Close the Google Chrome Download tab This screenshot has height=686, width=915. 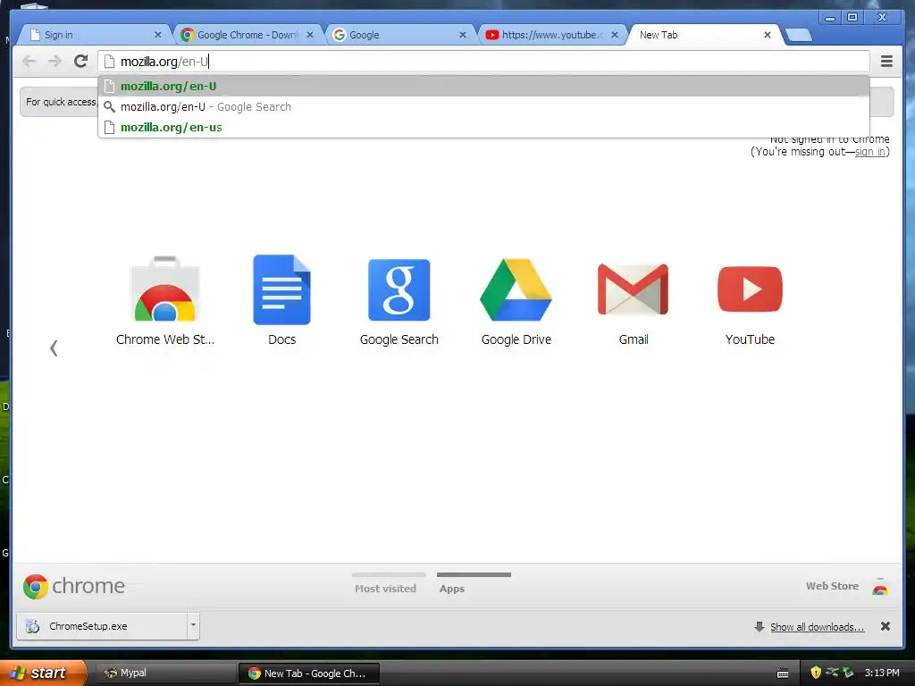click(x=310, y=35)
